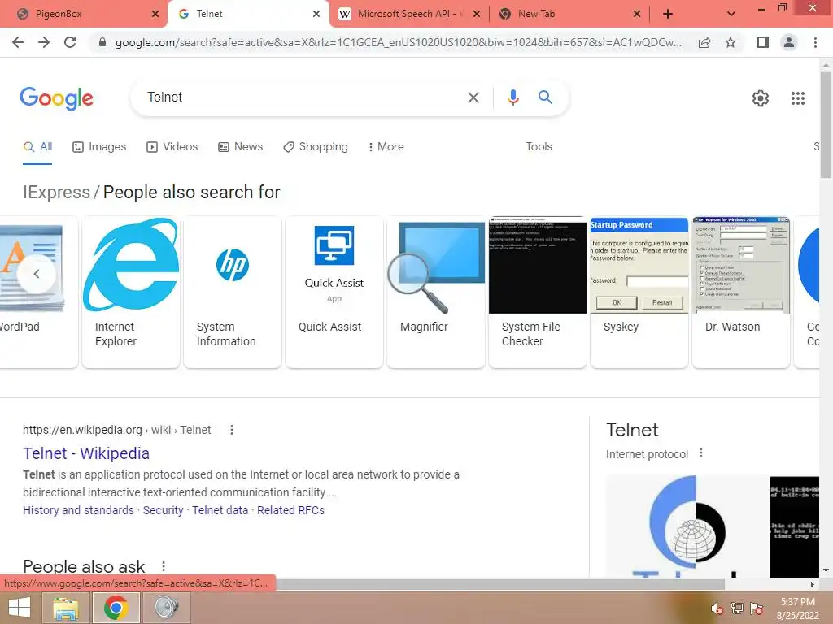Go forward to the next page
The height and width of the screenshot is (624, 833).
44,42
